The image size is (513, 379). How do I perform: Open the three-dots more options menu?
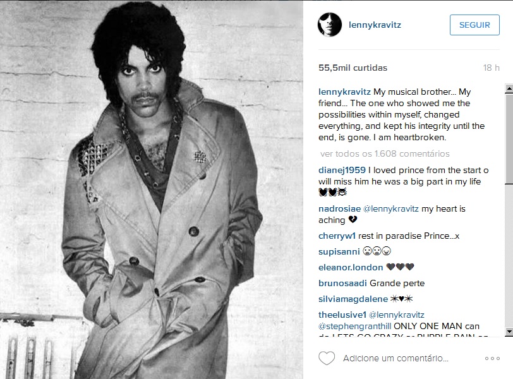(x=492, y=358)
